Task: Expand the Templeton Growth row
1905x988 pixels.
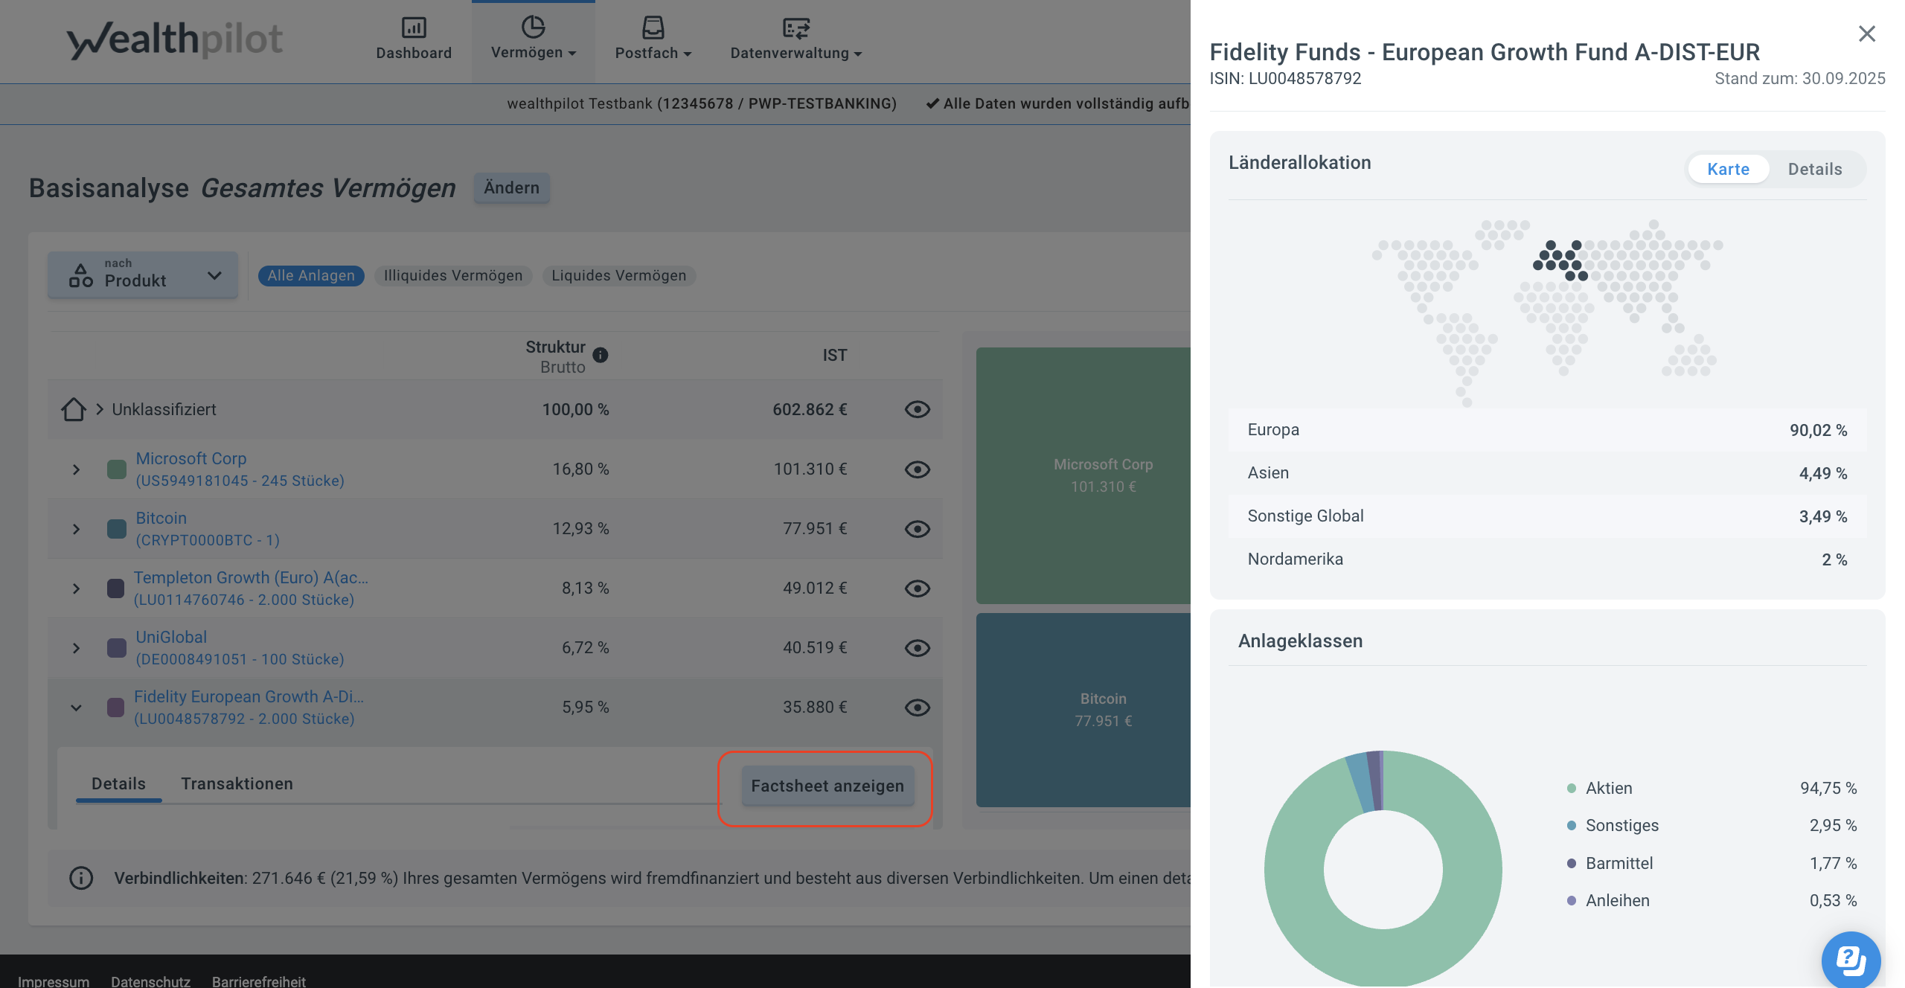Action: click(x=76, y=588)
